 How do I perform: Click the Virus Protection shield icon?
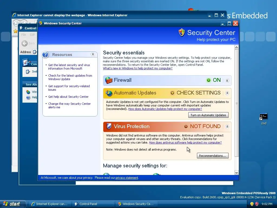pos(109,126)
